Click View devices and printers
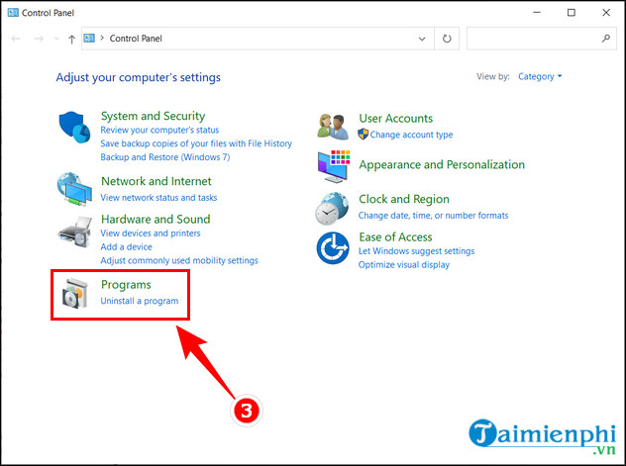626x466 pixels. point(151,233)
